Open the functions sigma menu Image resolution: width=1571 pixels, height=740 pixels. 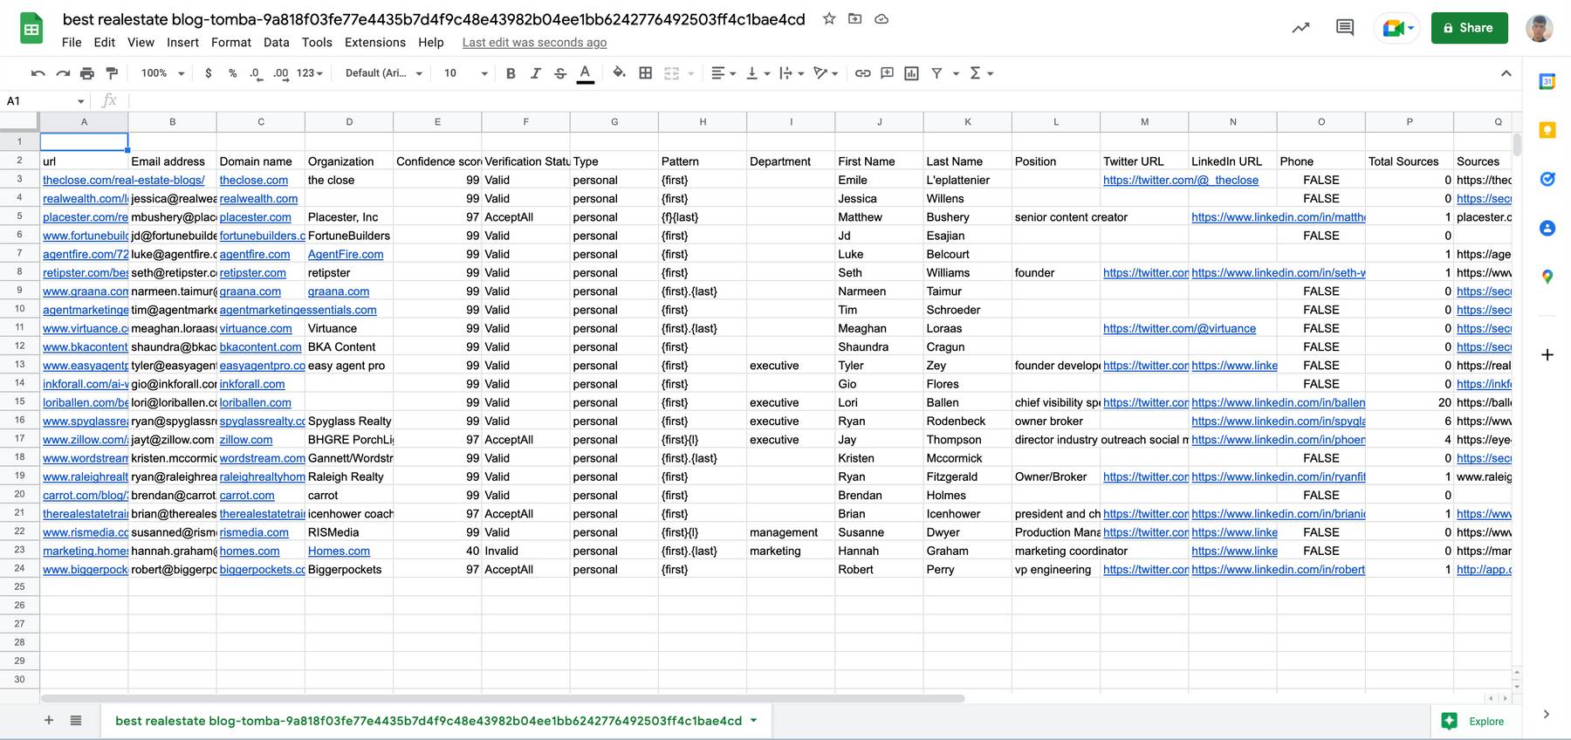pos(981,73)
